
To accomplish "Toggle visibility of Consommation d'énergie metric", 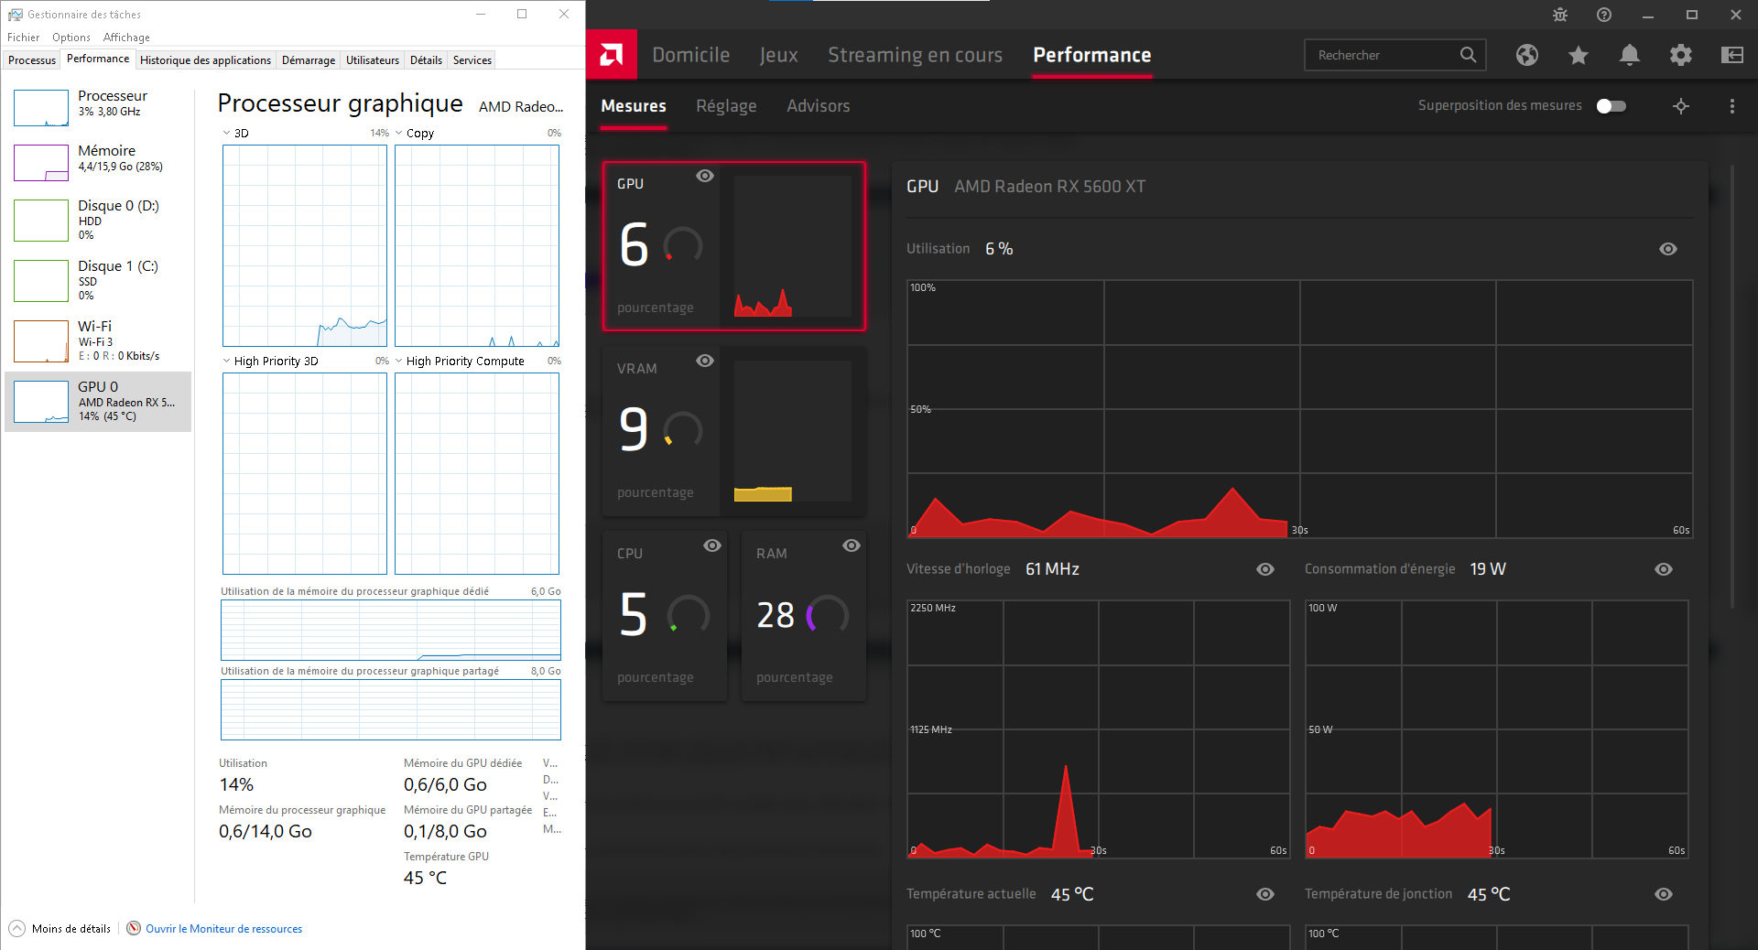I will (1664, 569).
